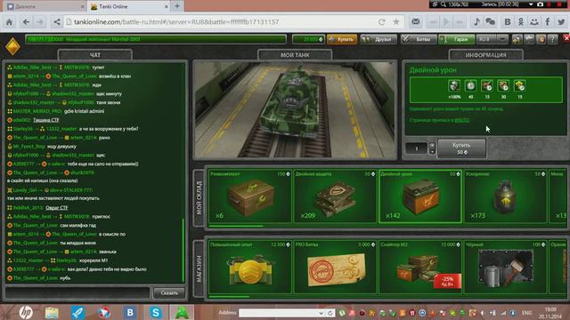Click the yellow rank diamond icon
The height and width of the screenshot is (320, 570).
point(12,46)
